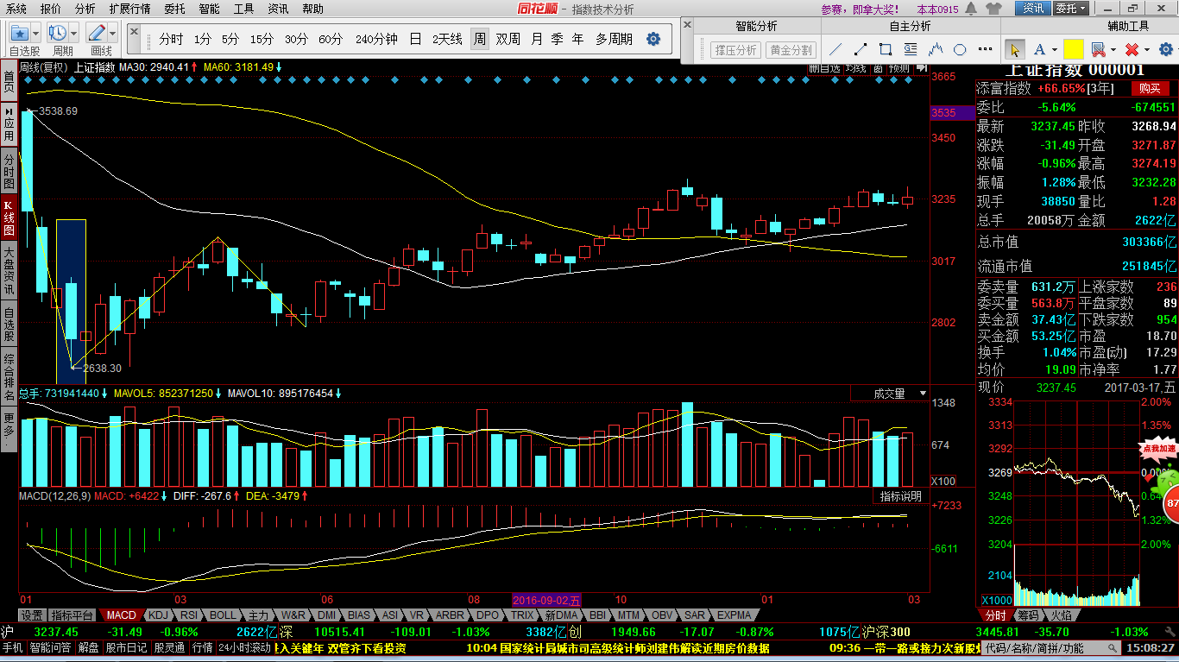Select the KDJ indicator tab

pyautogui.click(x=157, y=615)
